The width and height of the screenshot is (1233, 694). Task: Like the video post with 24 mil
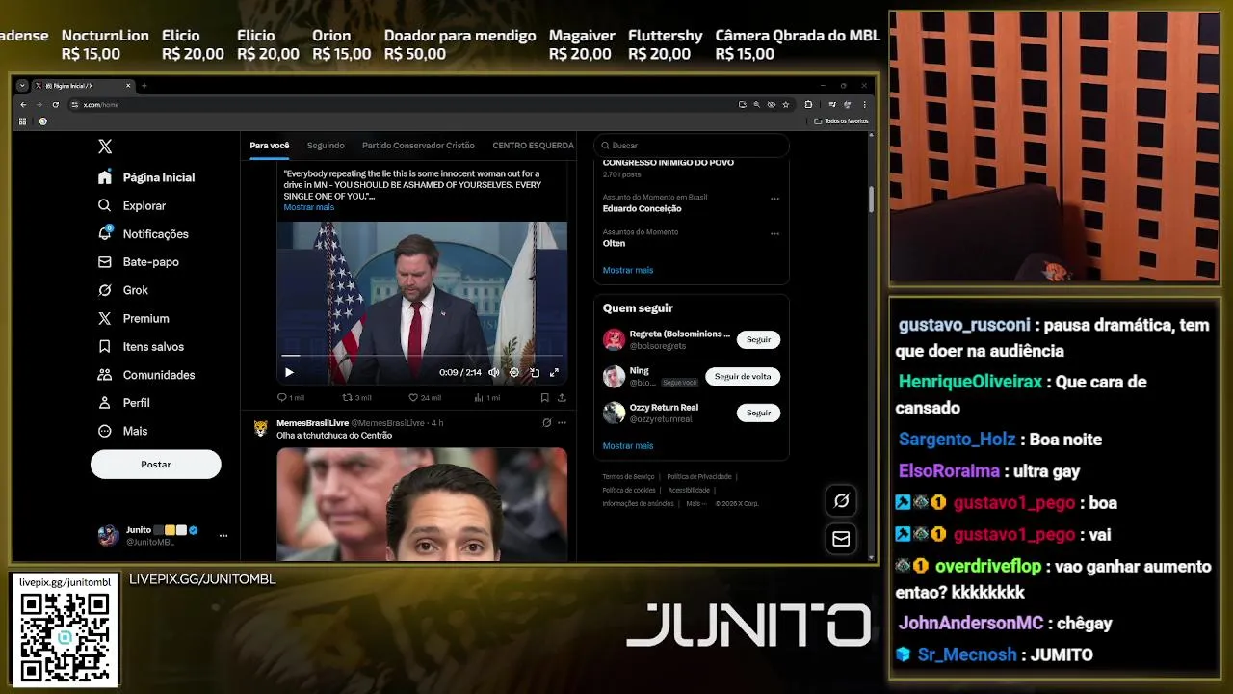pyautogui.click(x=424, y=397)
